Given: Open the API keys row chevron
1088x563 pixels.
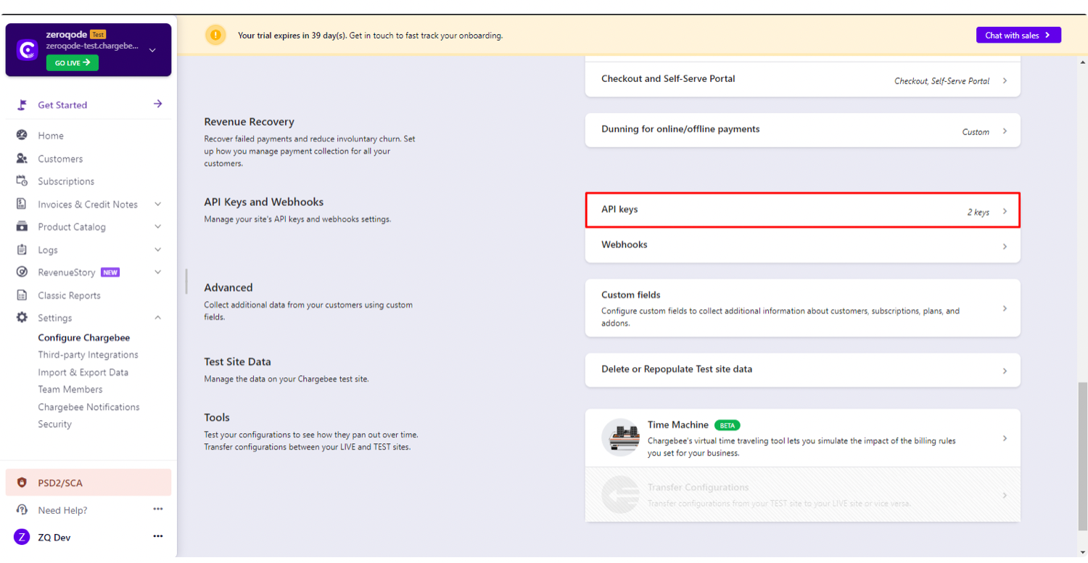Looking at the screenshot, I should 1005,211.
